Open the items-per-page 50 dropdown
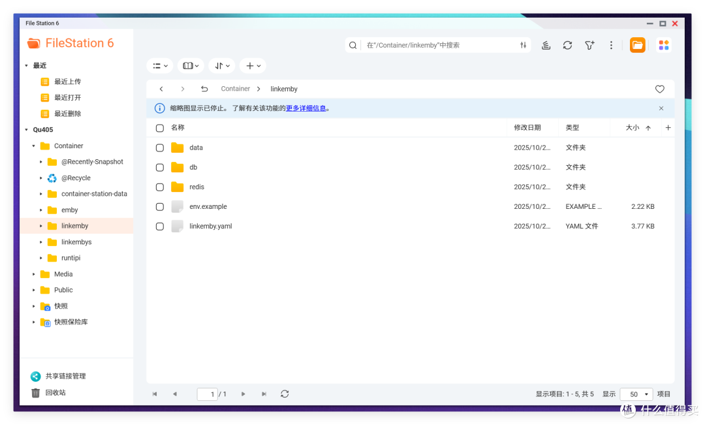 pos(636,394)
